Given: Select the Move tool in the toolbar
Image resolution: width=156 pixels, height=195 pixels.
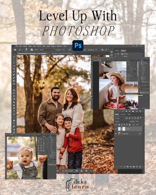Looking at the screenshot, I should point(14,57).
